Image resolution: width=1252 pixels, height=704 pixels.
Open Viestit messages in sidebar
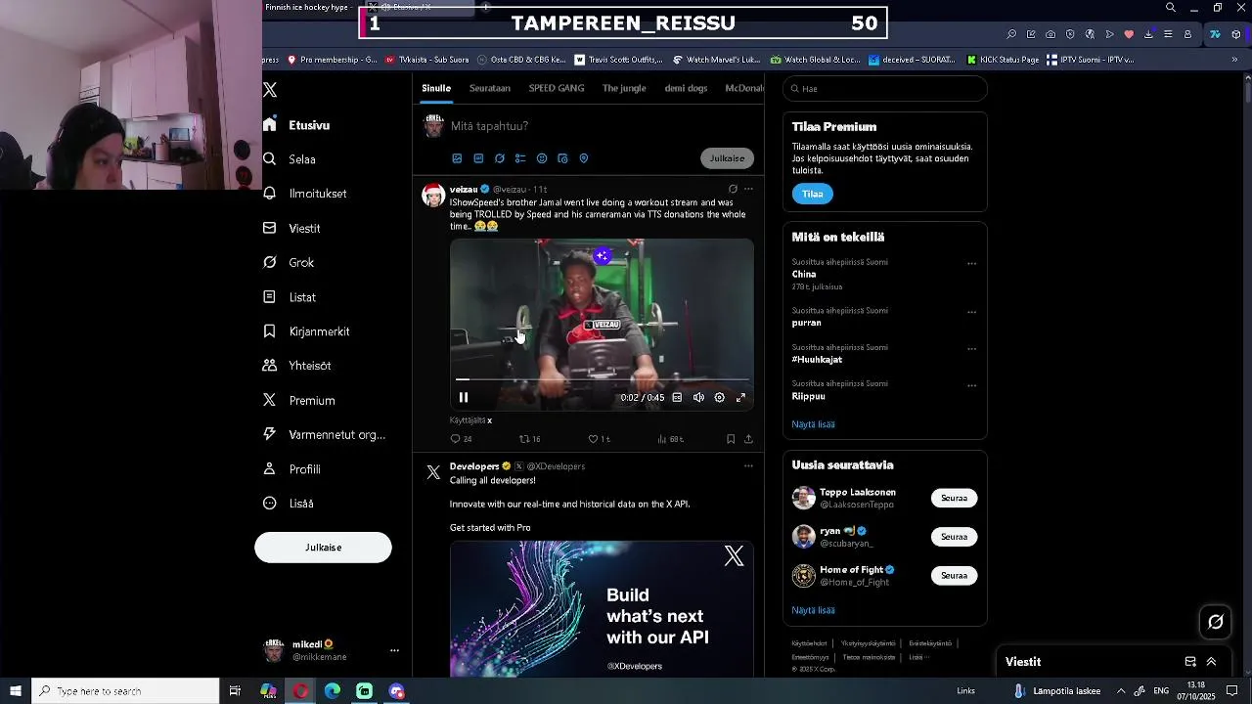coord(291,228)
